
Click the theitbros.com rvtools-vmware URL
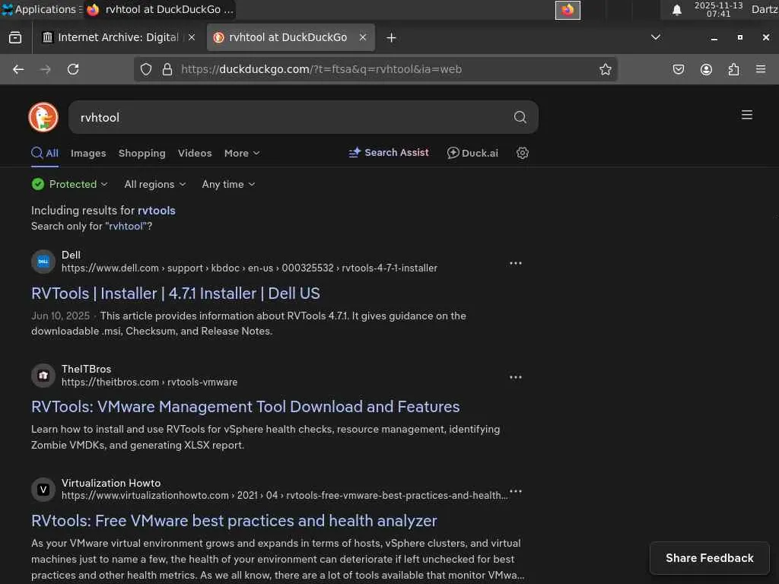(150, 382)
